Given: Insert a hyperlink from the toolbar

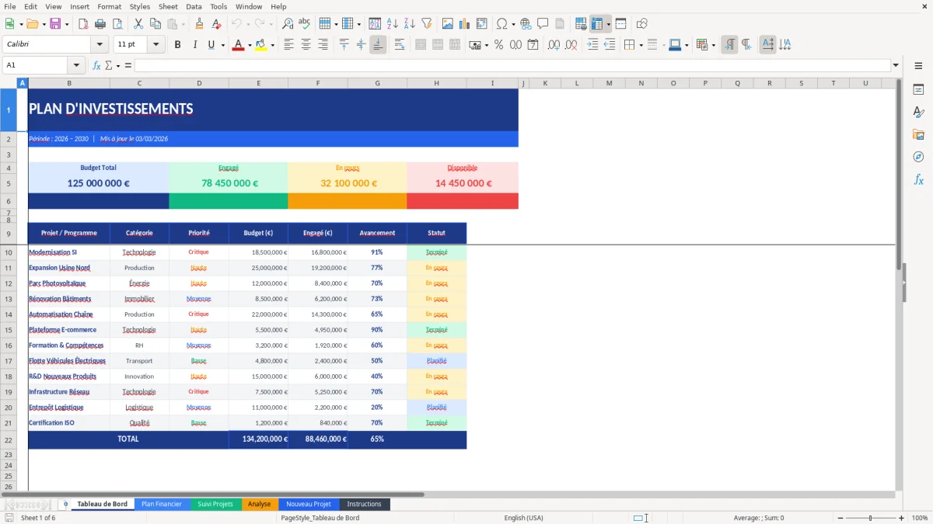Looking at the screenshot, I should tap(526, 24).
